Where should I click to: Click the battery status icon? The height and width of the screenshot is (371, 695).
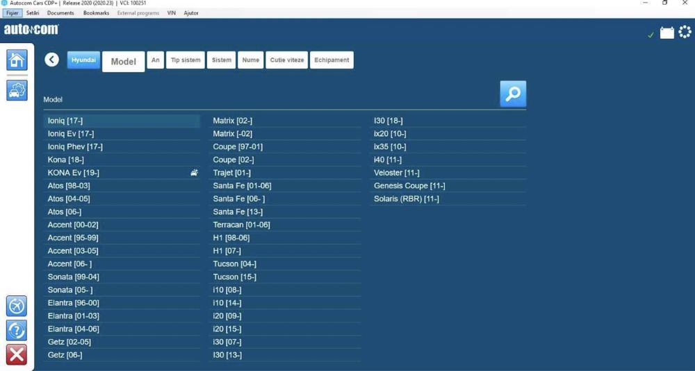tap(667, 33)
